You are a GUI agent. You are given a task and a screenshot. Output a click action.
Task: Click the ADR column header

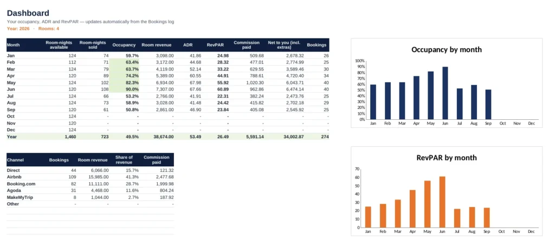coord(188,45)
